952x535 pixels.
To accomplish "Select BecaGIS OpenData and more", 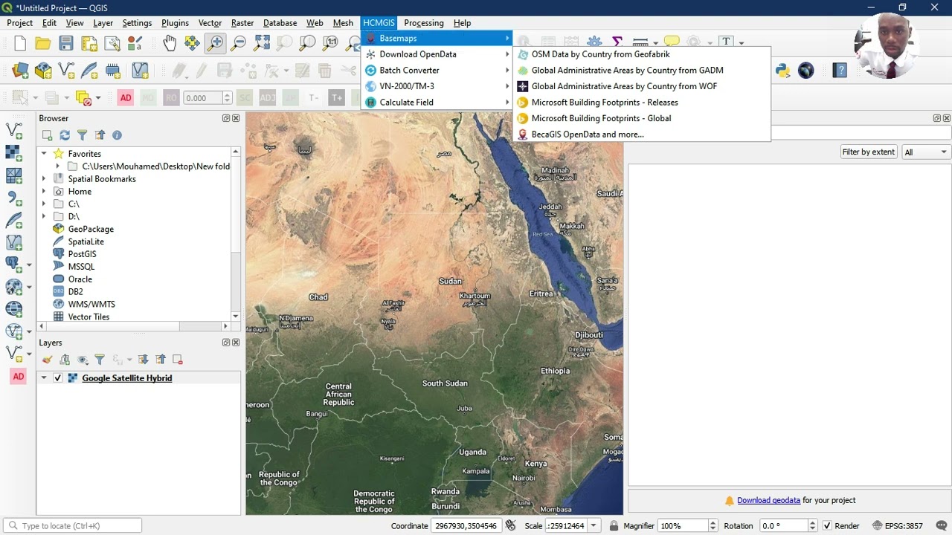I will [642, 134].
